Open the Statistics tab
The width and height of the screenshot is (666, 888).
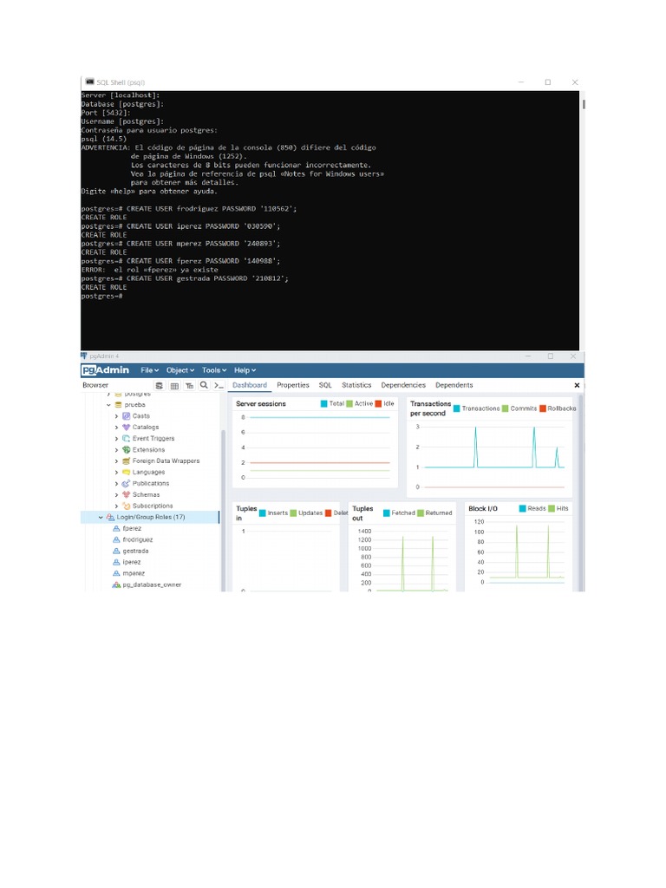click(356, 385)
